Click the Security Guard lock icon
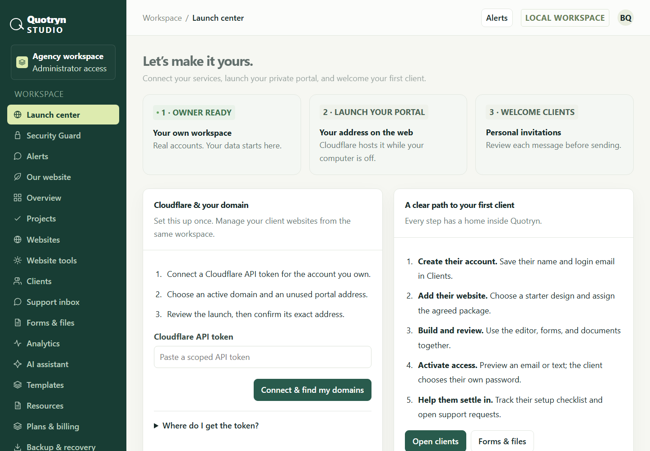Viewport: 650px width, 451px height. tap(18, 135)
